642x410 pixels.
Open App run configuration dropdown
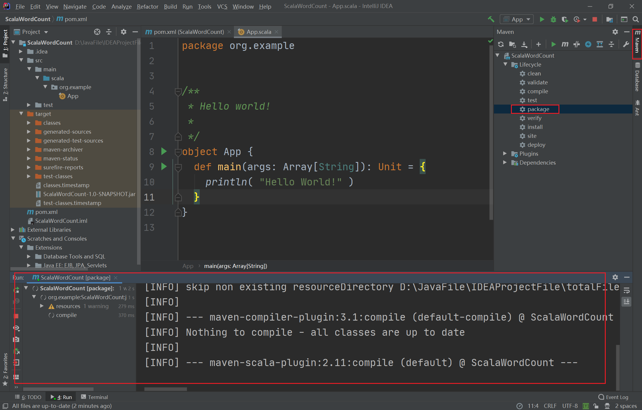(x=517, y=19)
